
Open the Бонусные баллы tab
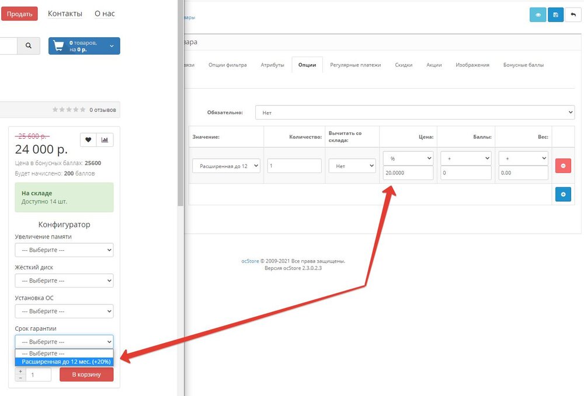click(523, 65)
